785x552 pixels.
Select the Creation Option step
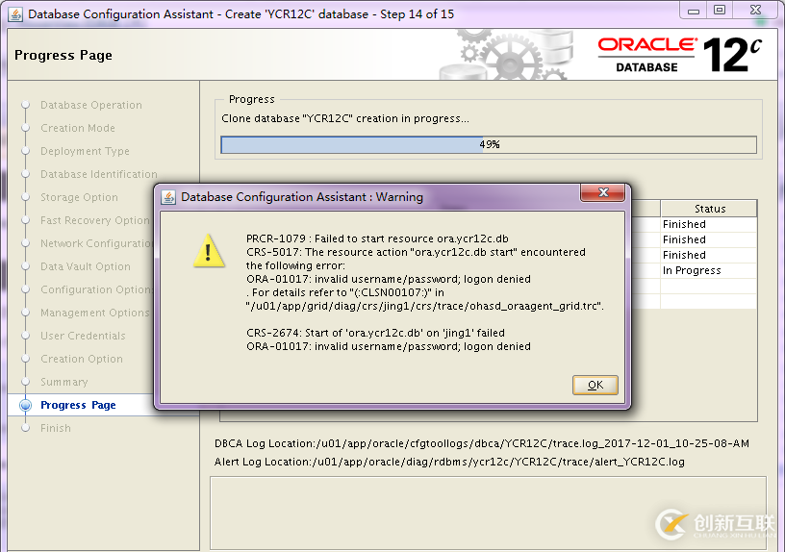(x=82, y=359)
